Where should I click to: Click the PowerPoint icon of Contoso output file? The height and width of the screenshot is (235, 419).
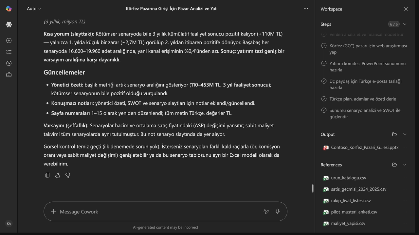(x=326, y=148)
